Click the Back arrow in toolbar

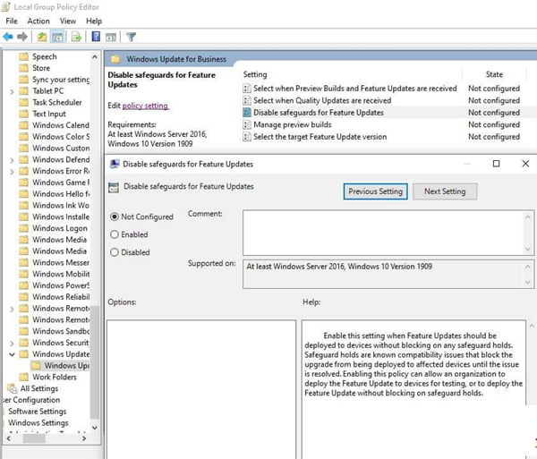pos(8,37)
